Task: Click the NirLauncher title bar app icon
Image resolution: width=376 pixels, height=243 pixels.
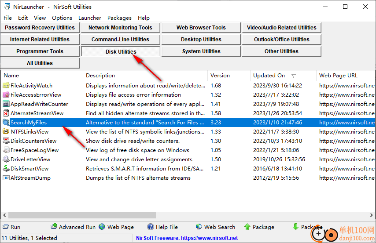Action: click(x=7, y=7)
